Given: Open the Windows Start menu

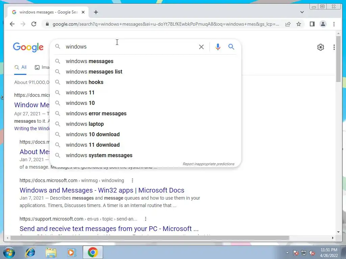Looking at the screenshot, I should point(9,252).
